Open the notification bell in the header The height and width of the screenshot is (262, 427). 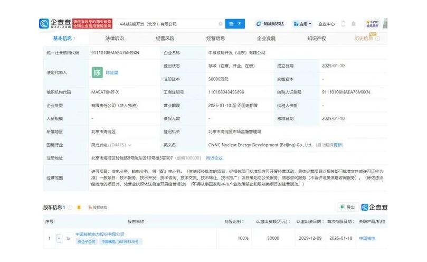point(354,24)
